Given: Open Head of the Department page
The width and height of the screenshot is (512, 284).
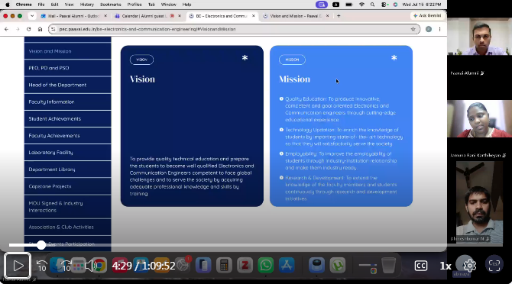Looking at the screenshot, I should 67,85.
